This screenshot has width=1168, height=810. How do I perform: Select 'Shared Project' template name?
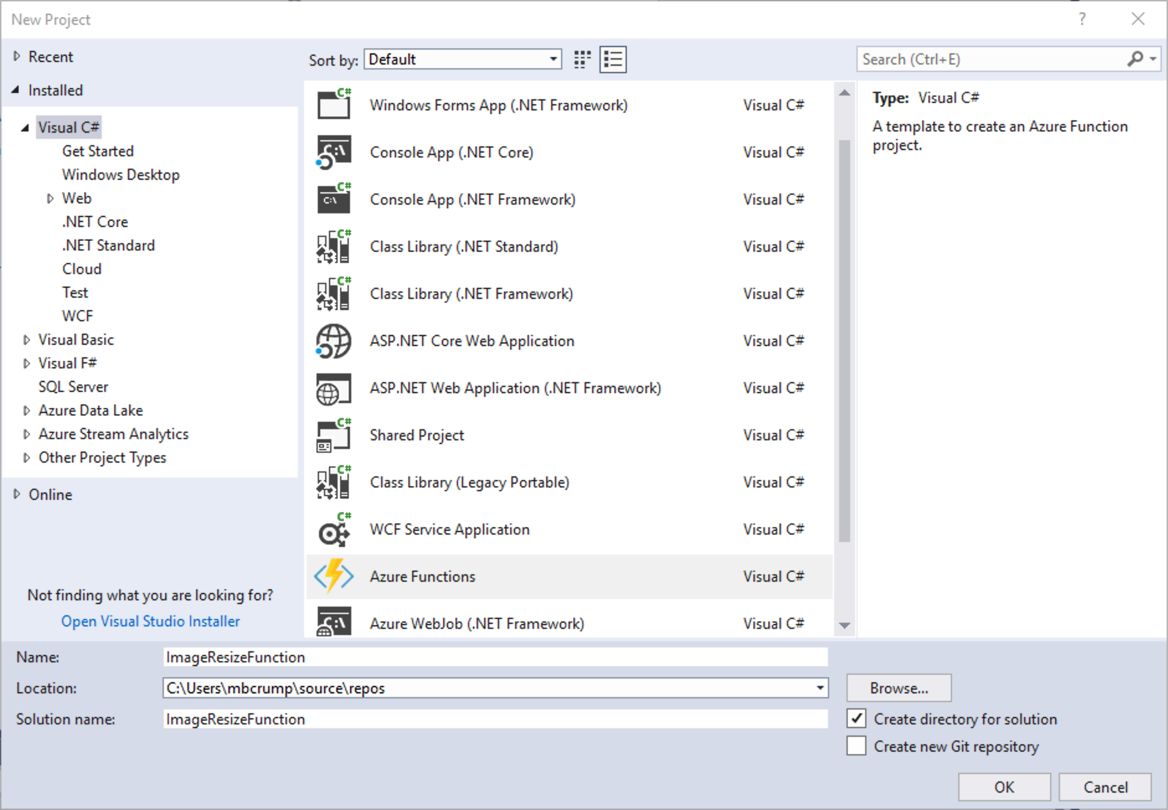coord(417,435)
